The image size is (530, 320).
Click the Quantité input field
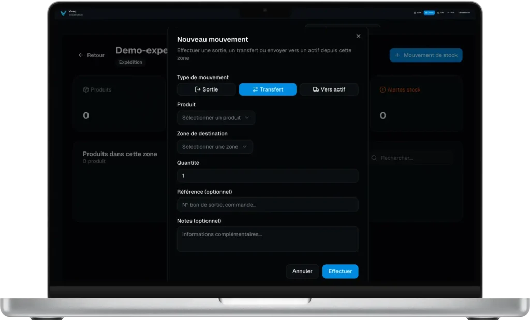pyautogui.click(x=268, y=176)
